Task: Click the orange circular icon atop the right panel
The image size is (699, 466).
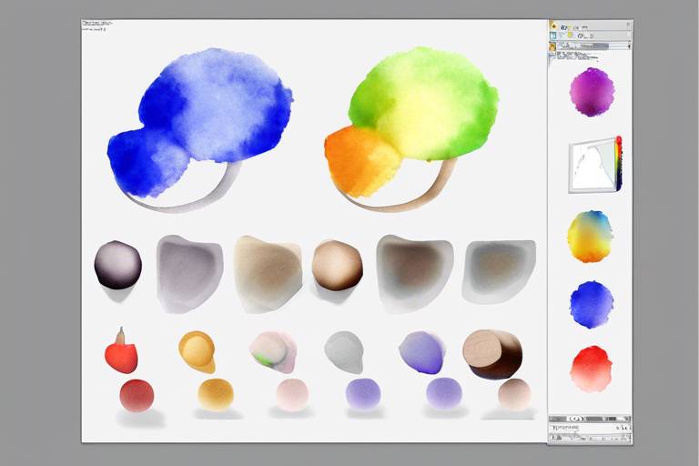Action: (553, 26)
